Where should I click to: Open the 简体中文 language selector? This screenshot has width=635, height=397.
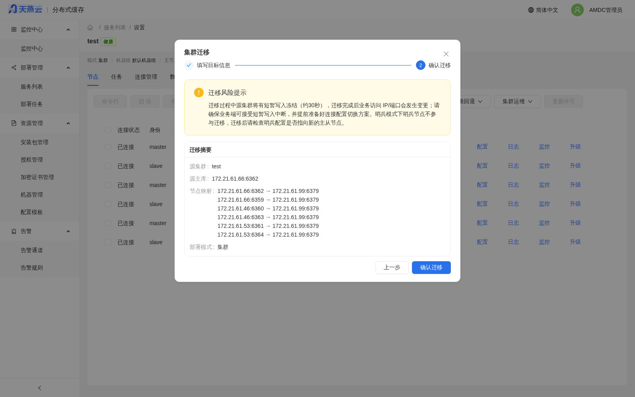coord(543,10)
